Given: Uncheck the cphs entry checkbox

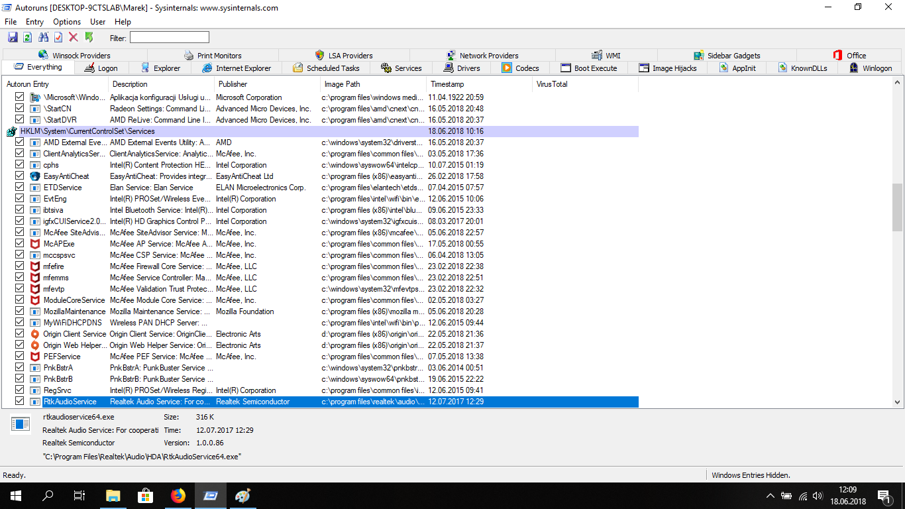Looking at the screenshot, I should point(20,165).
